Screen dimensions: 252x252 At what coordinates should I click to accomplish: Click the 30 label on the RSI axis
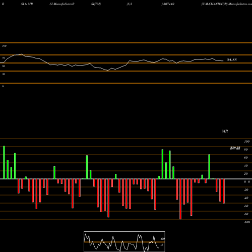click(4, 74)
